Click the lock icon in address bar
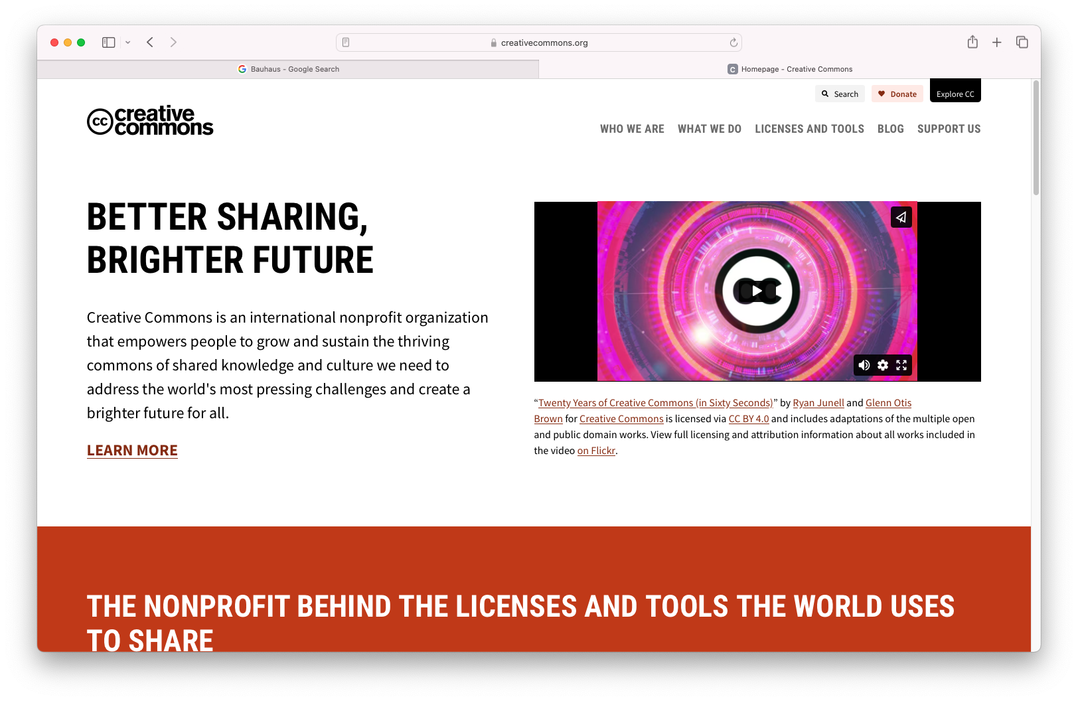Image resolution: width=1078 pixels, height=701 pixels. [494, 42]
